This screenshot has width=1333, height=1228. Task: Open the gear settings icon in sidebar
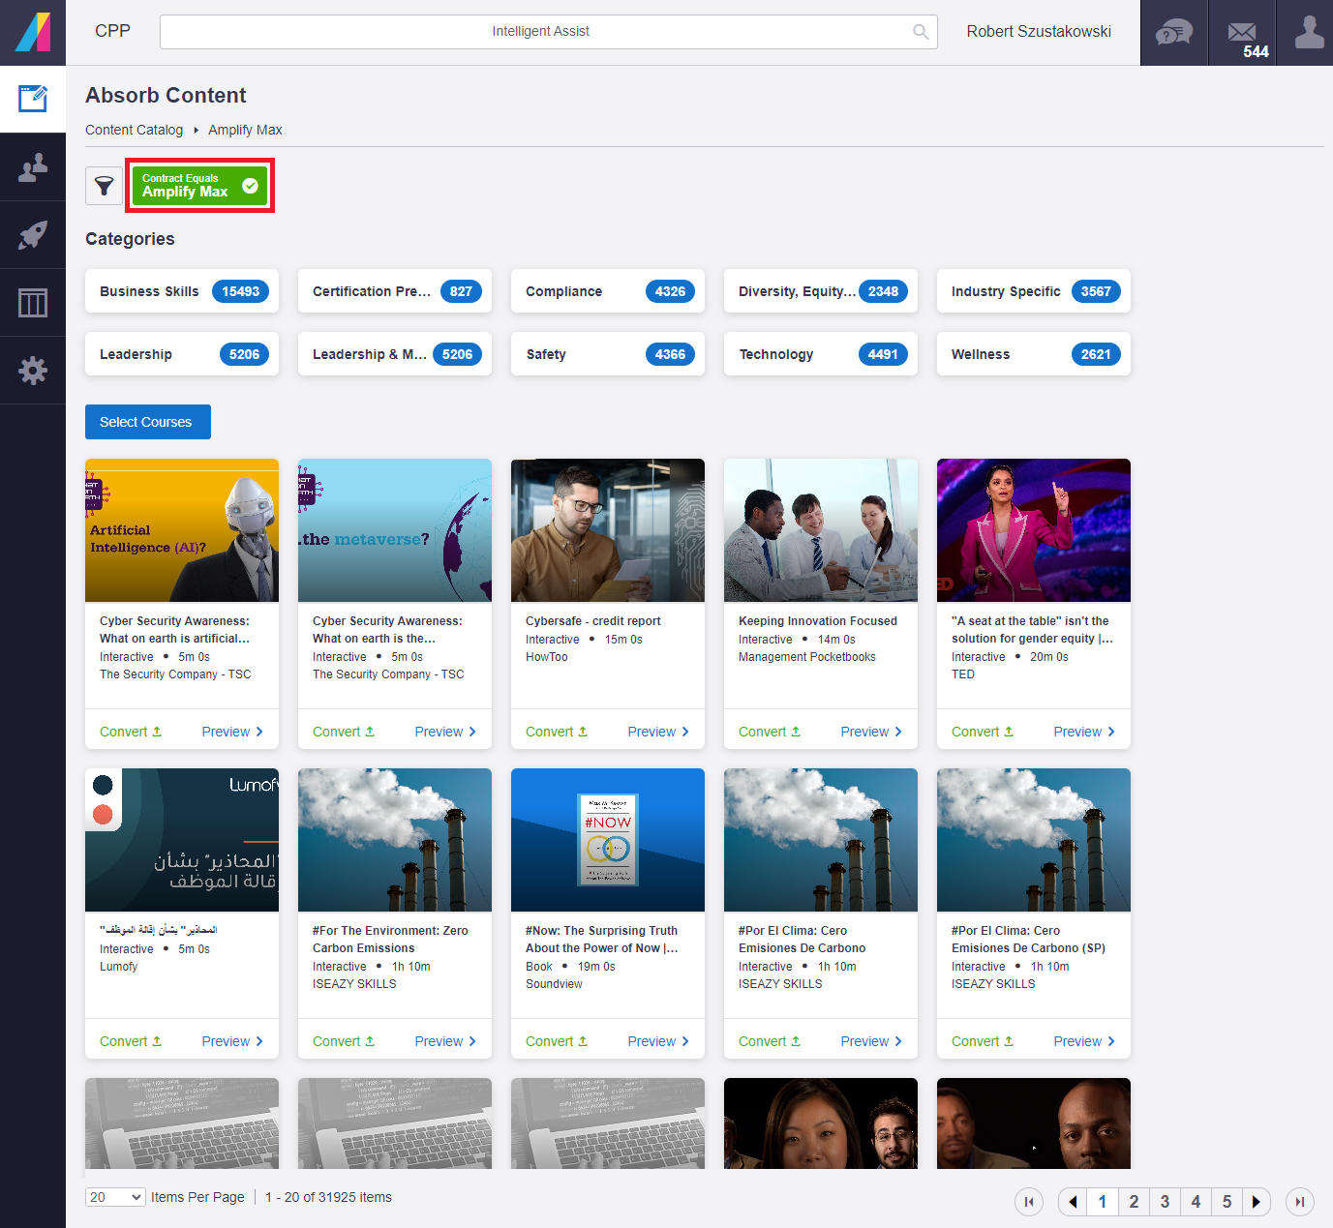pyautogui.click(x=33, y=371)
